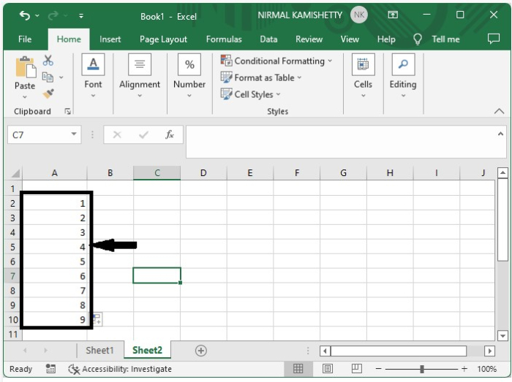Click the Undo arrow icon

pos(24,15)
